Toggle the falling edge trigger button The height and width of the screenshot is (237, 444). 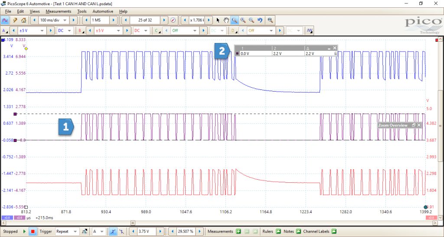pyautogui.click(x=121, y=231)
